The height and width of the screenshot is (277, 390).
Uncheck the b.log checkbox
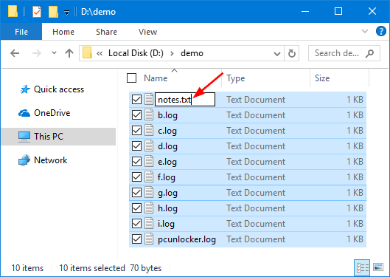click(136, 115)
